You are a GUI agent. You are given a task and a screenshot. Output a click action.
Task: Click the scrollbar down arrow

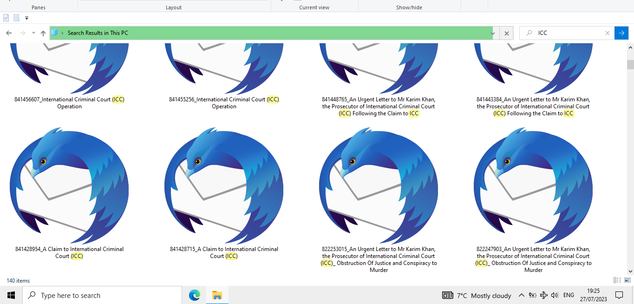coord(630,271)
